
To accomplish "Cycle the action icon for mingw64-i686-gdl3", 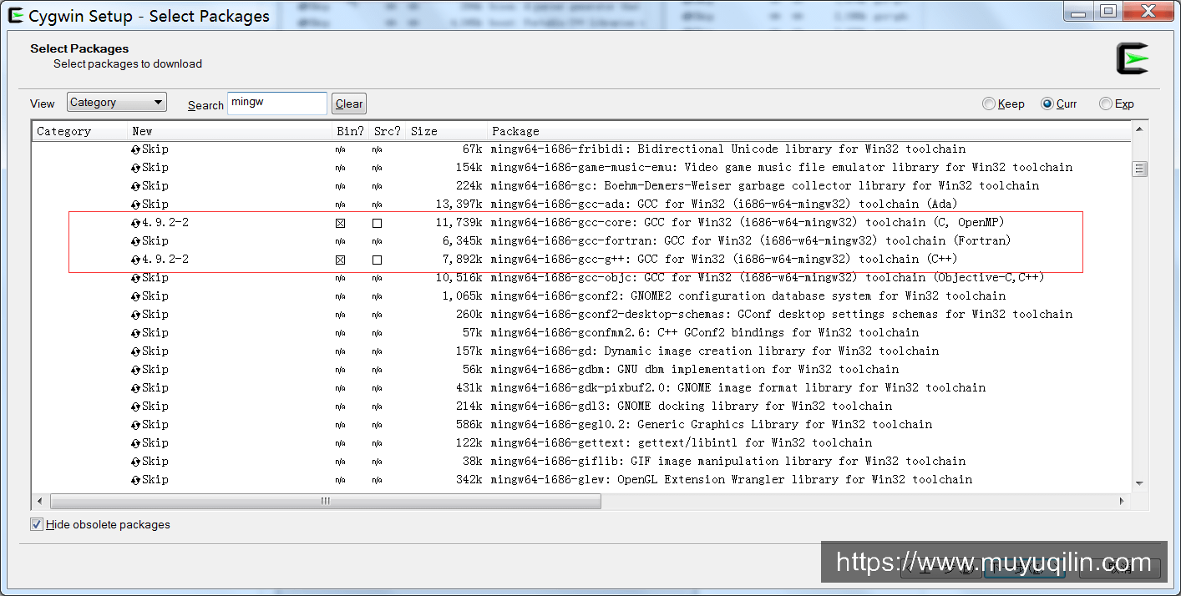I will [135, 407].
